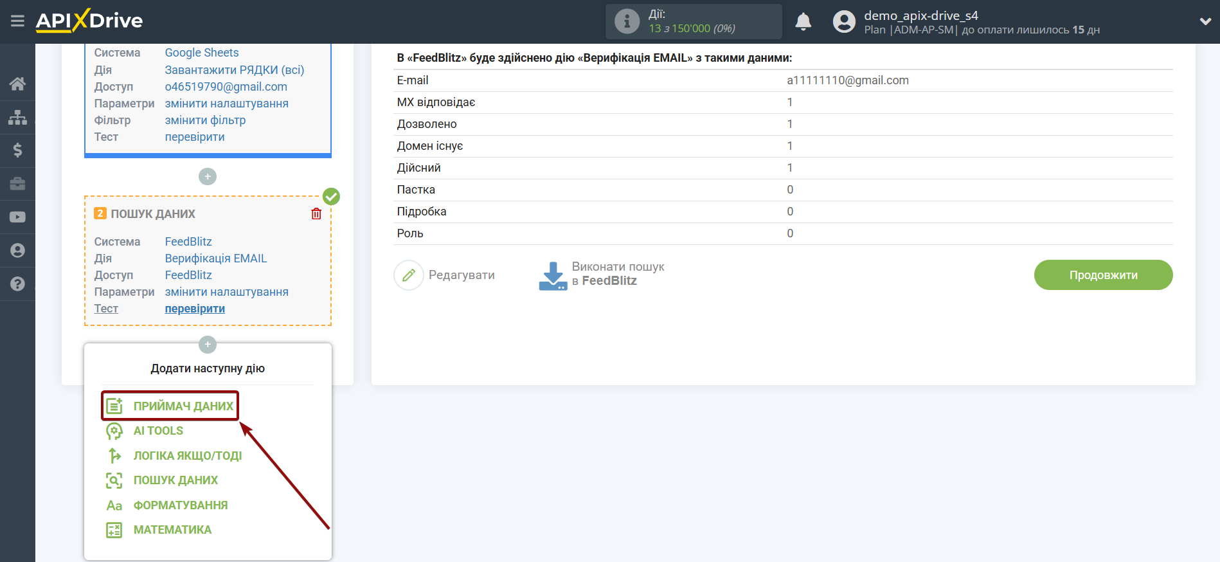Click the Пошук даних search icon

pyautogui.click(x=114, y=480)
